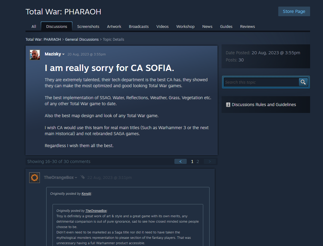
Task: Open the Guides tab
Action: pyautogui.click(x=226, y=27)
